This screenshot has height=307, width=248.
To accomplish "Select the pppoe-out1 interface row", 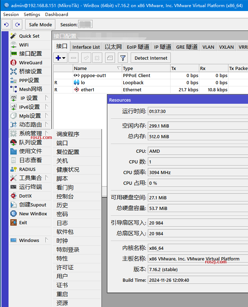I will click(x=151, y=76).
